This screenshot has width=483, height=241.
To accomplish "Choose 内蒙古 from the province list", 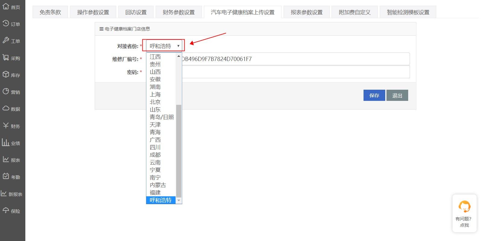I will tap(161, 185).
